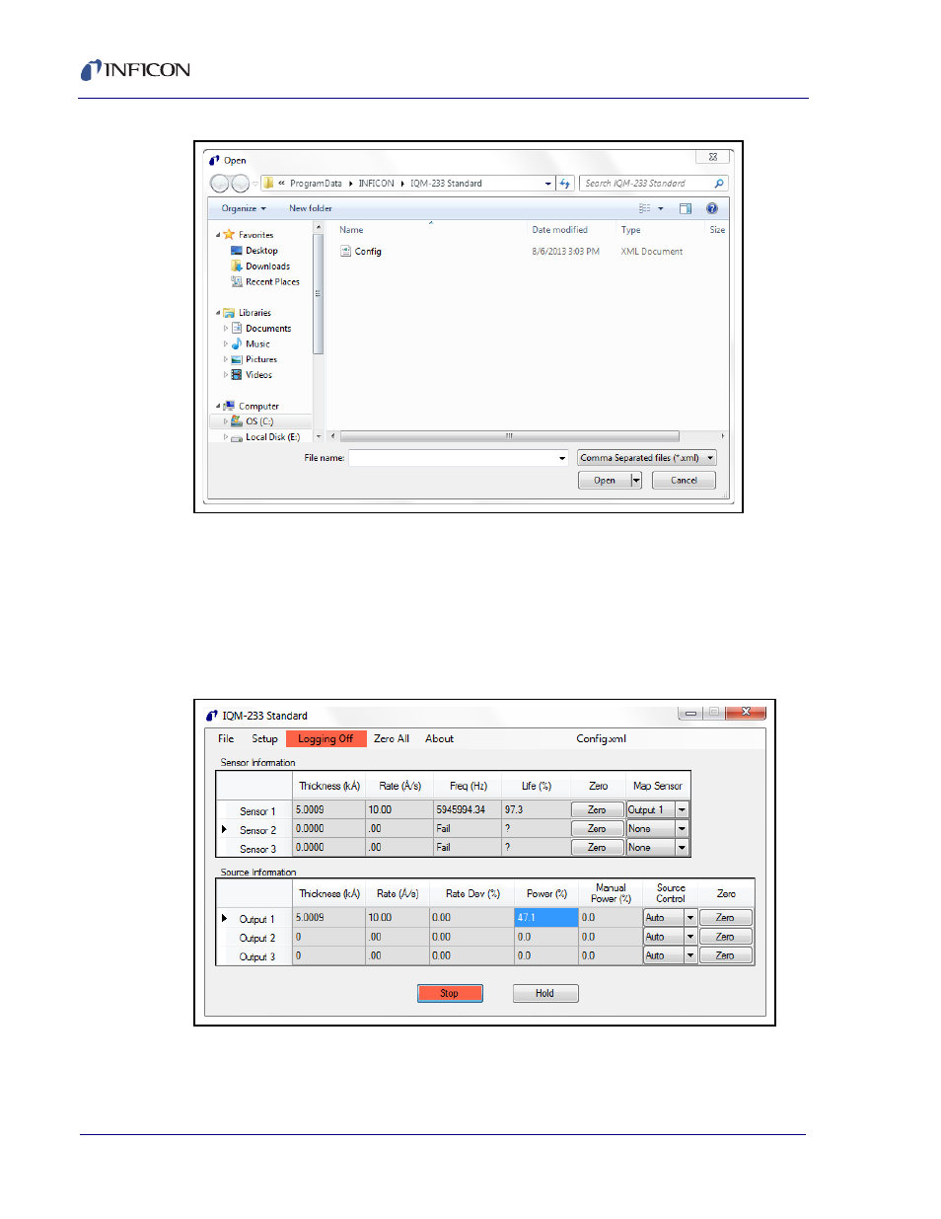Screen dimensions: 941x1219
Task: Toggle the preview pane icon
Action: (x=686, y=208)
